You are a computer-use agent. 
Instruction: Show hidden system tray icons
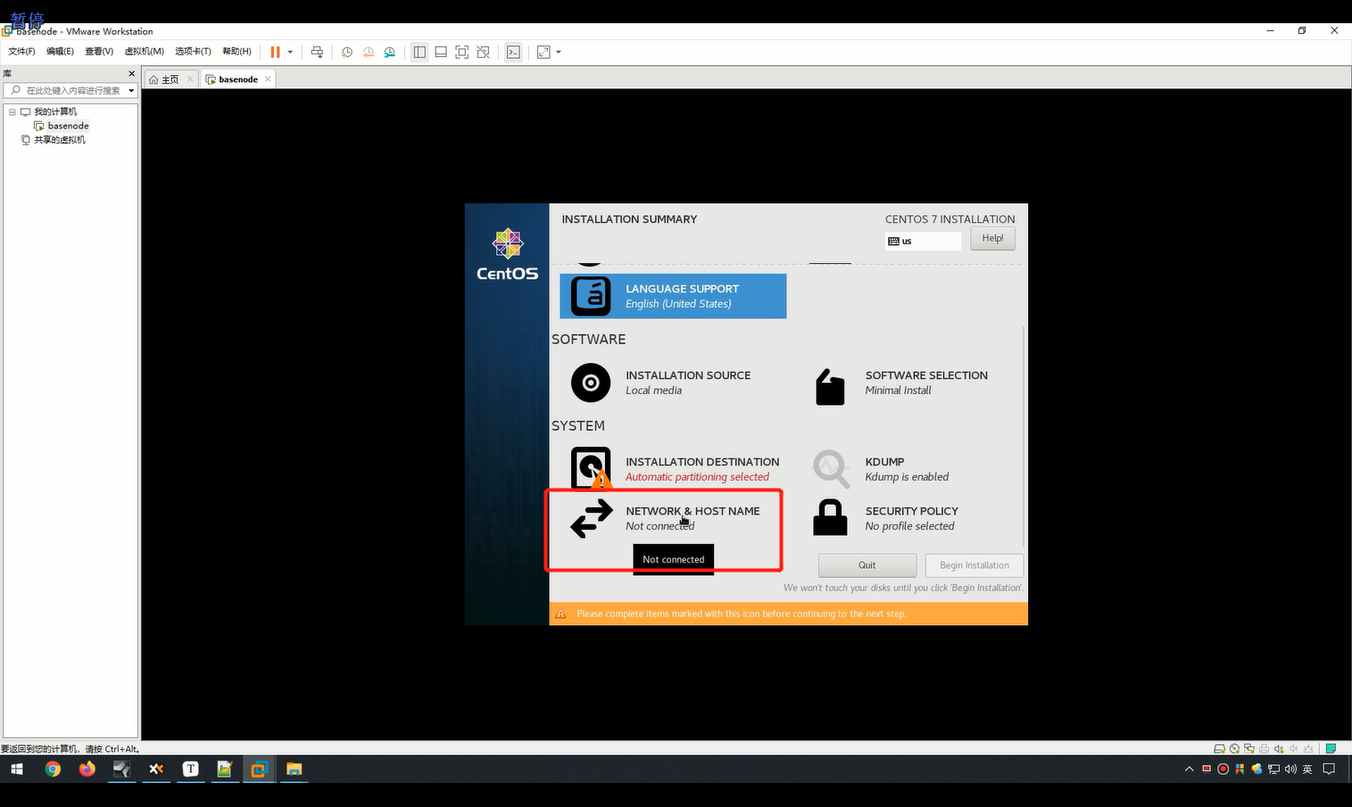click(1189, 769)
